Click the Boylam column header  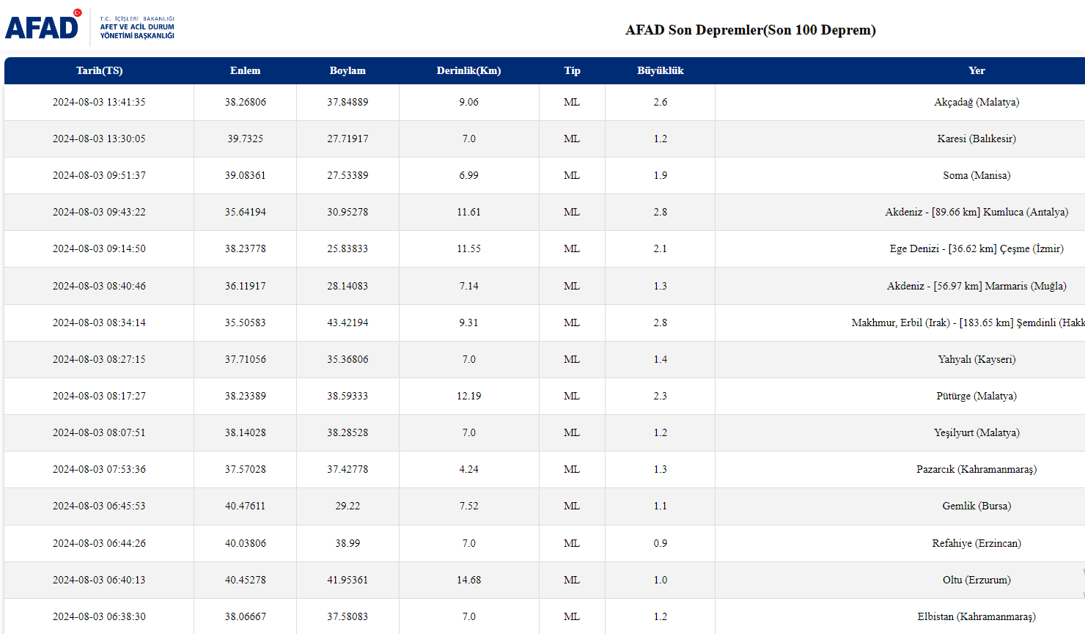tap(347, 70)
